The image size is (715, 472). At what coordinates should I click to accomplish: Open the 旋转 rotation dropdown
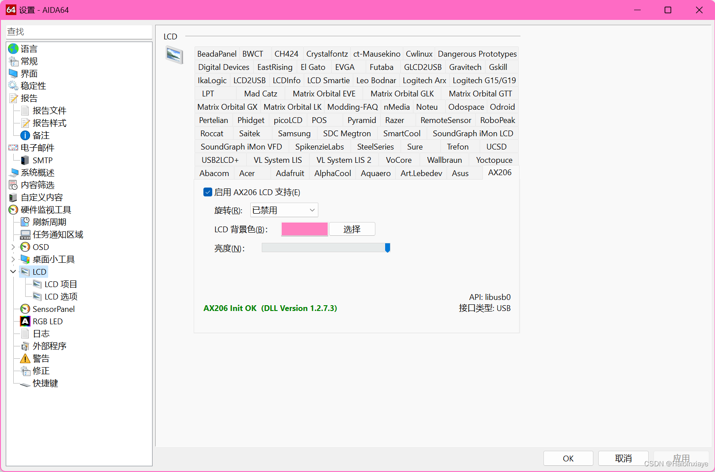click(283, 210)
